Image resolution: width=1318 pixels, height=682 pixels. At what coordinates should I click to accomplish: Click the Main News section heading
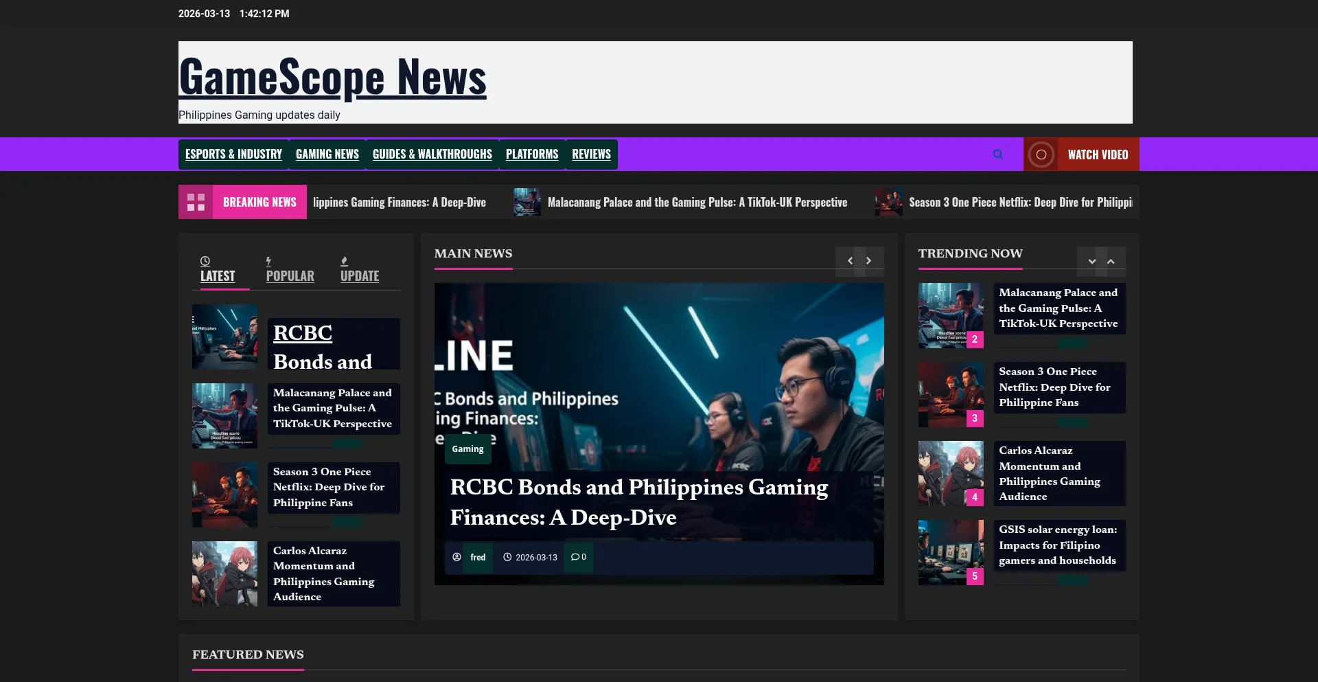click(473, 253)
